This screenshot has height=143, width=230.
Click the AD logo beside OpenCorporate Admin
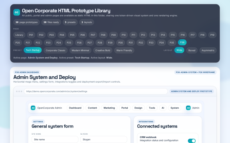[x=33, y=108]
